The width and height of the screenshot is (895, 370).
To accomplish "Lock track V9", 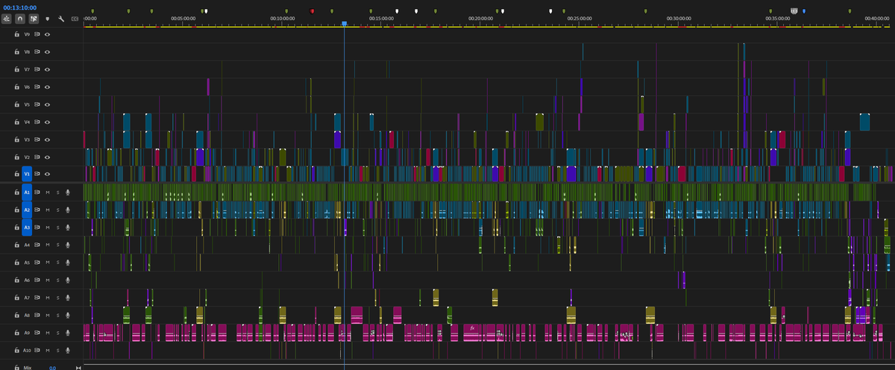I will click(x=16, y=34).
